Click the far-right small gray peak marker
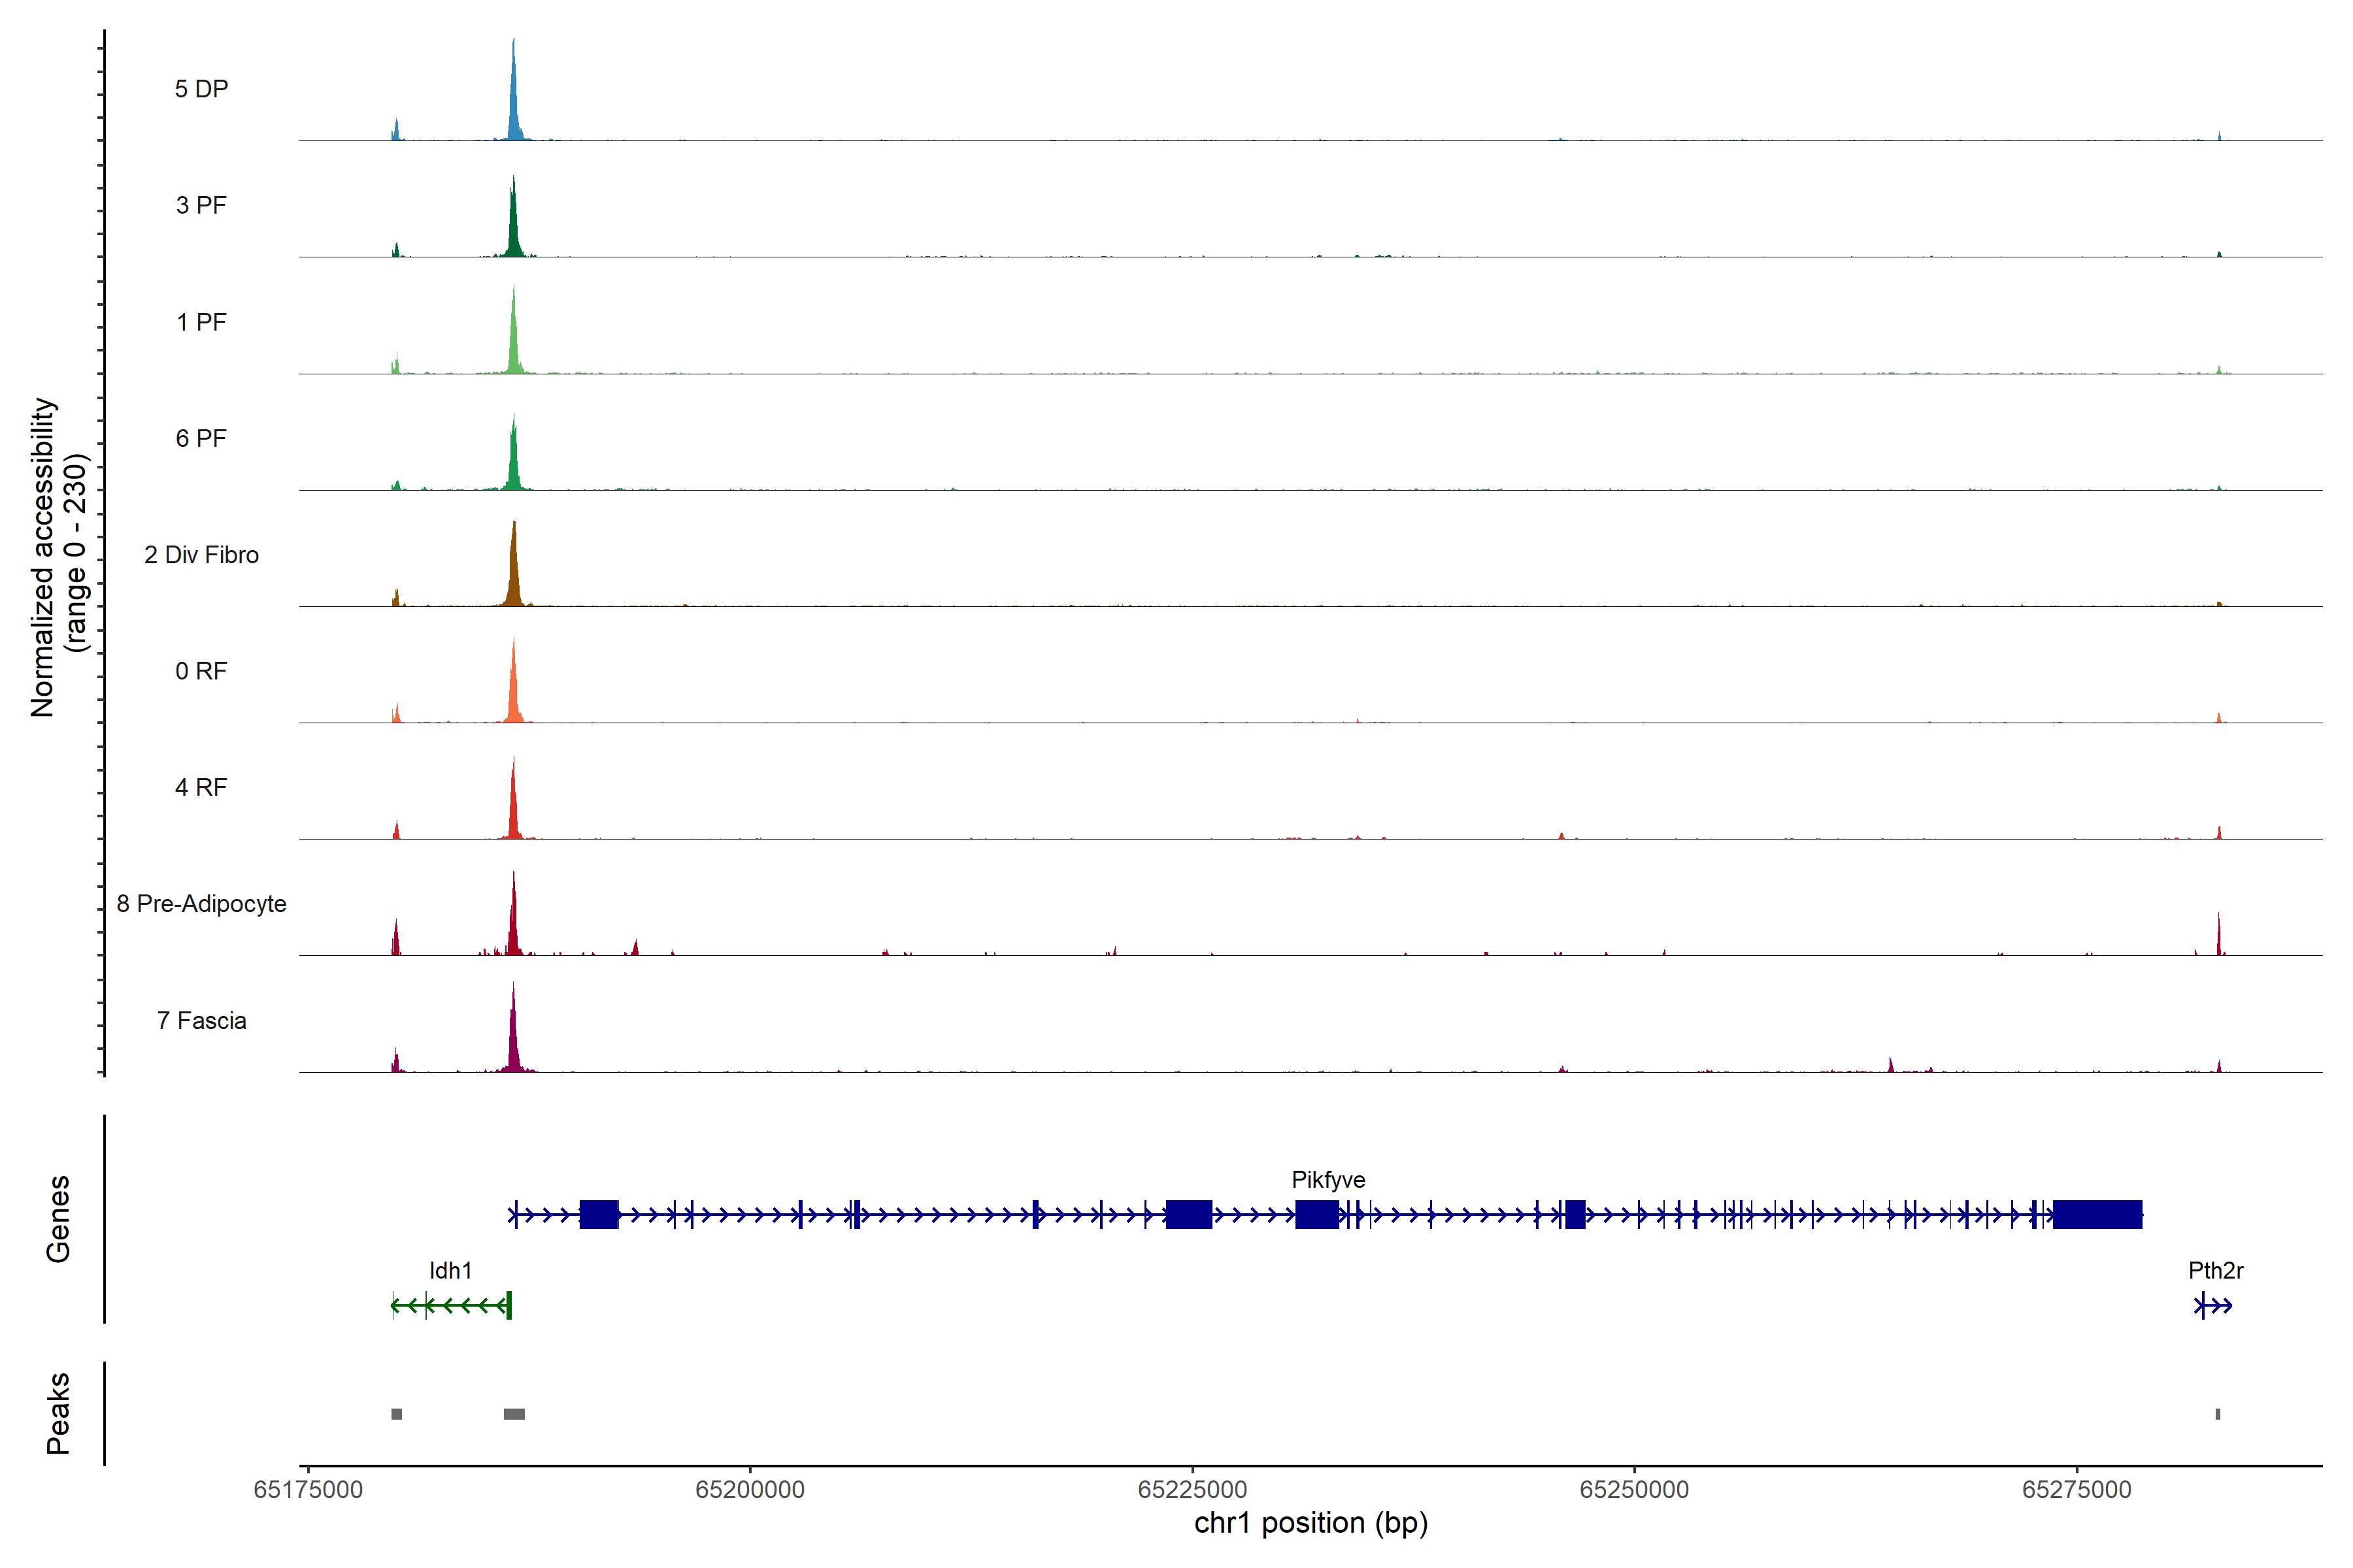 click(2218, 1414)
